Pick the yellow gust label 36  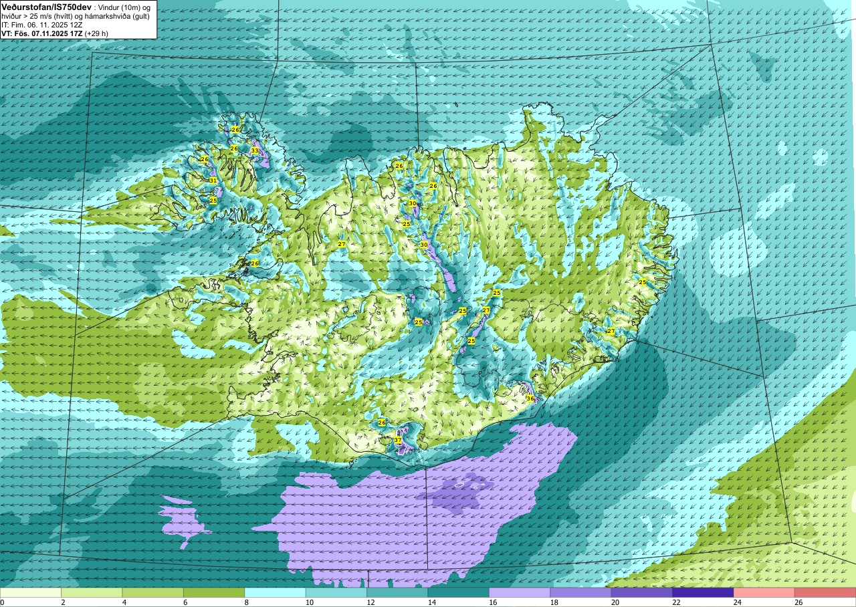point(530,398)
